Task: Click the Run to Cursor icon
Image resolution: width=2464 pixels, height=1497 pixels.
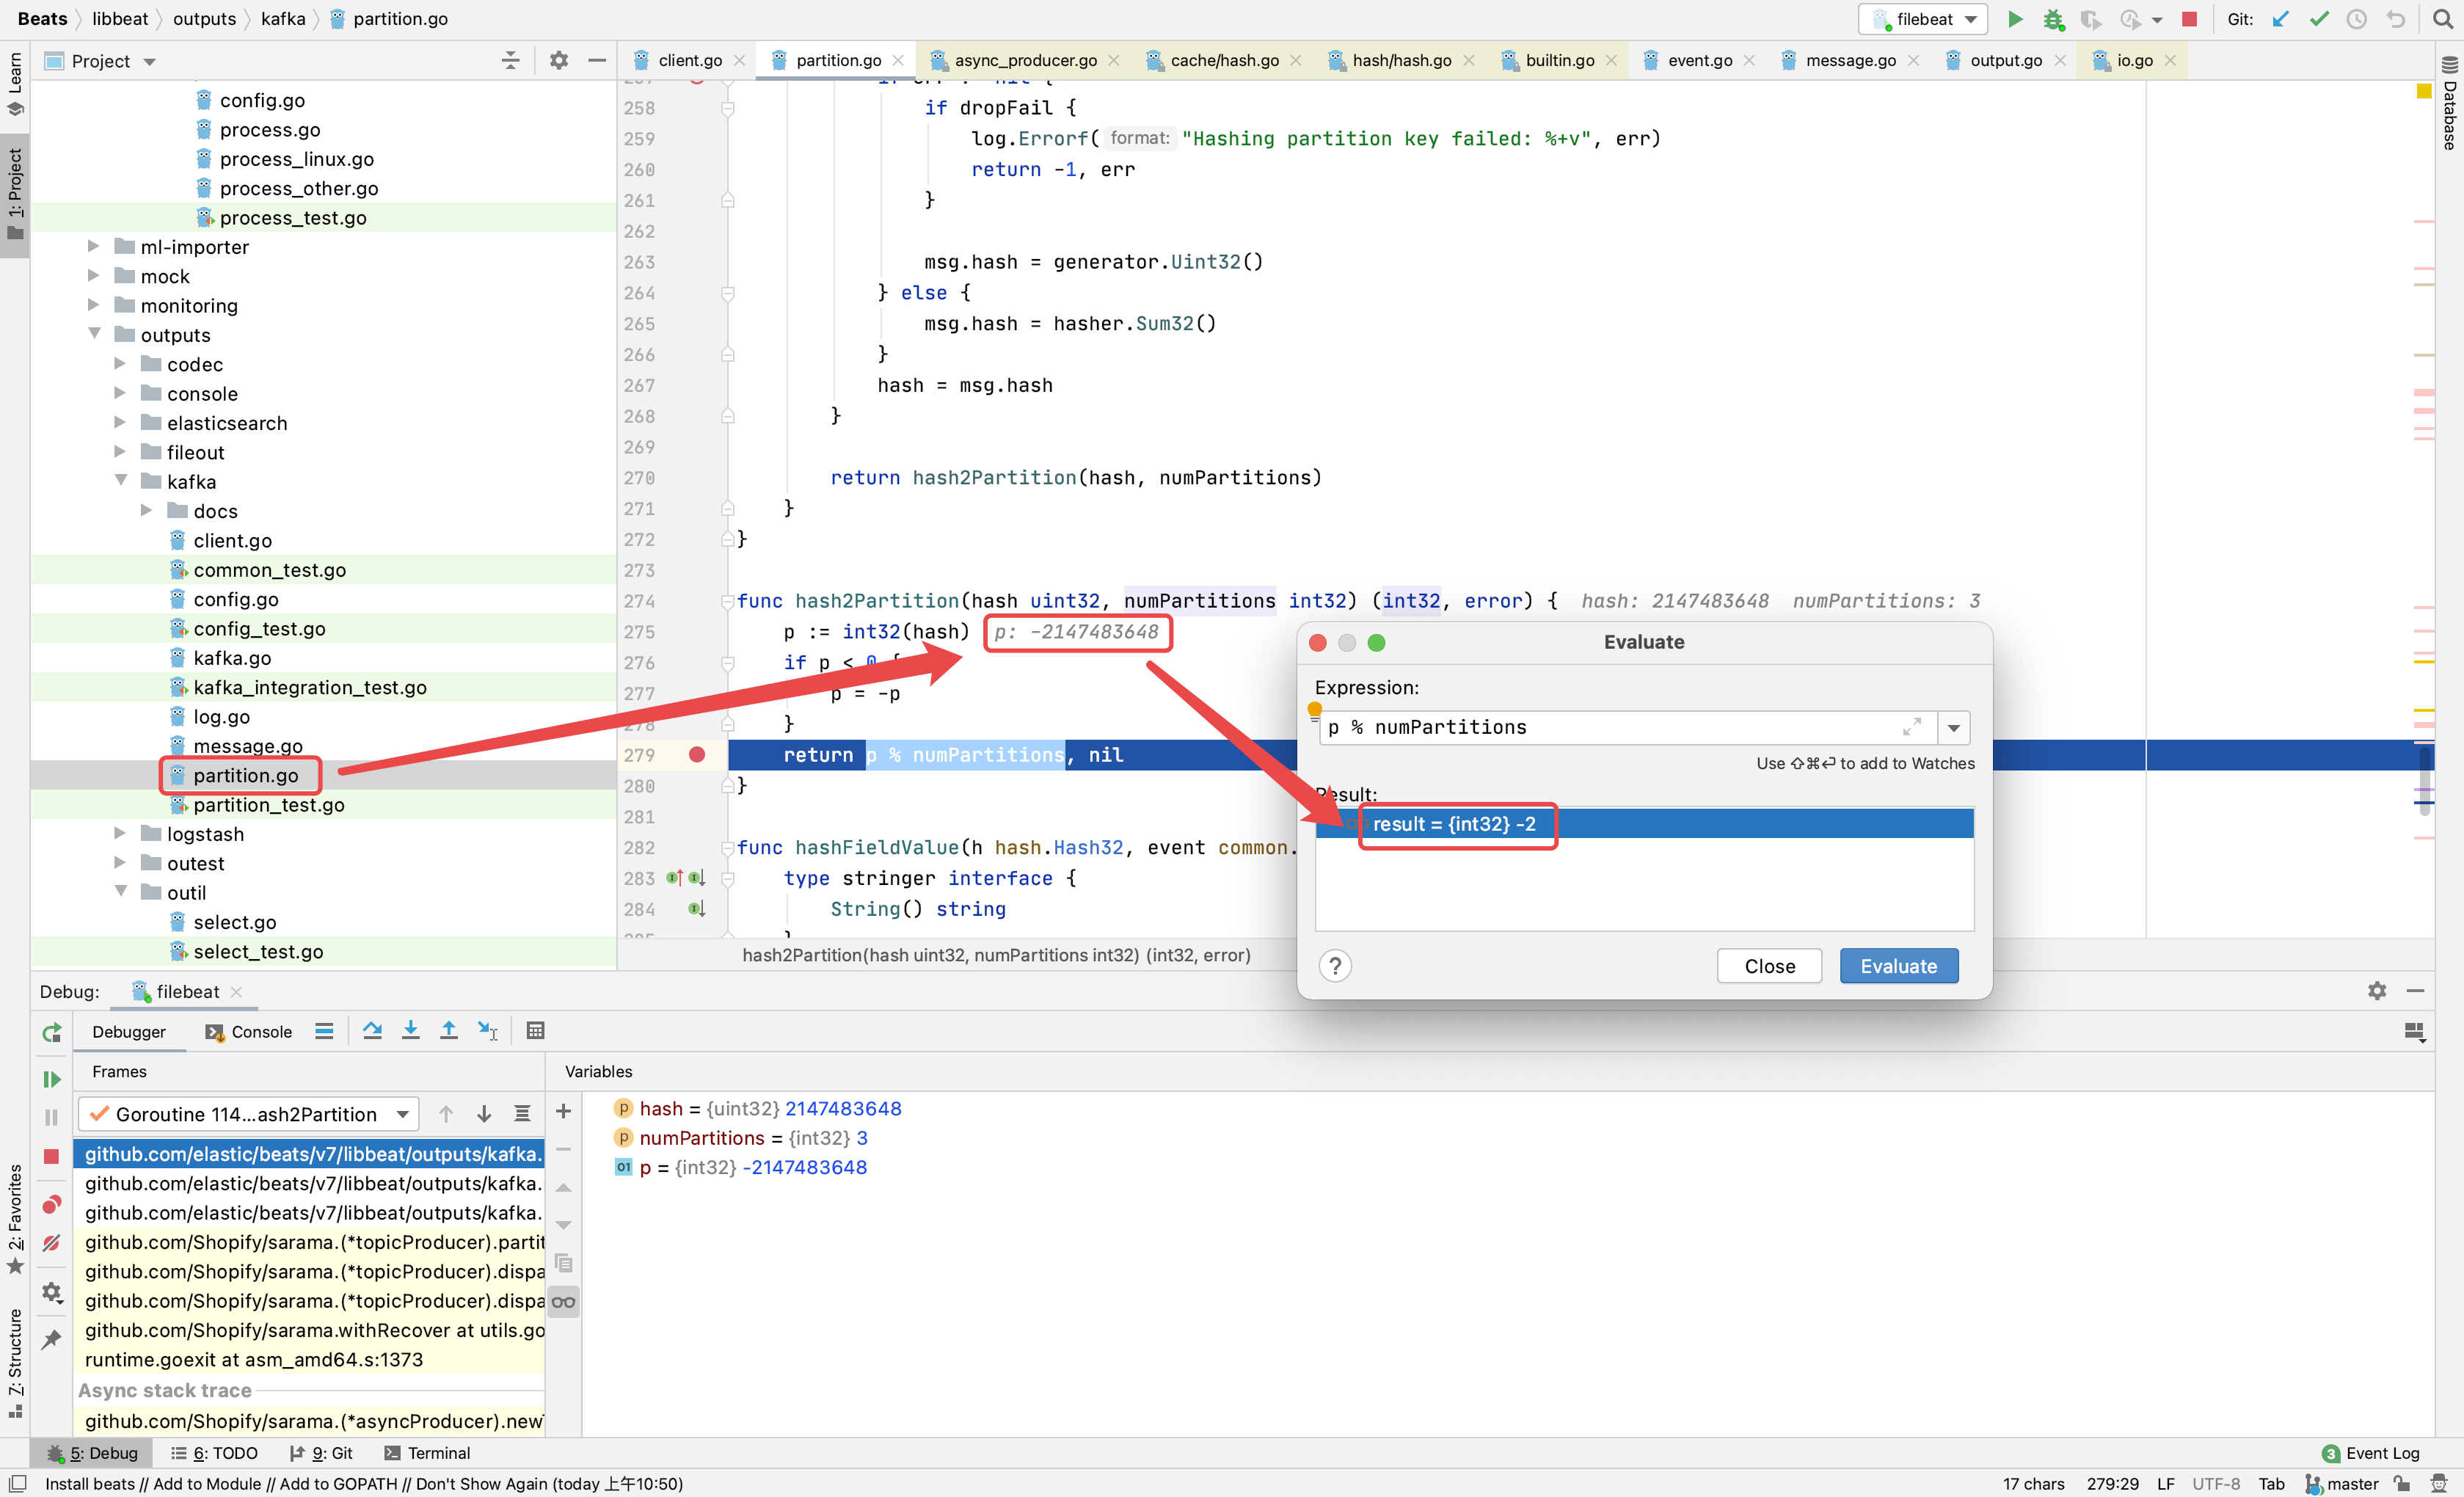Action: pos(488,1031)
